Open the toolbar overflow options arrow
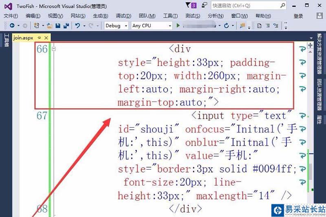 tap(249, 28)
